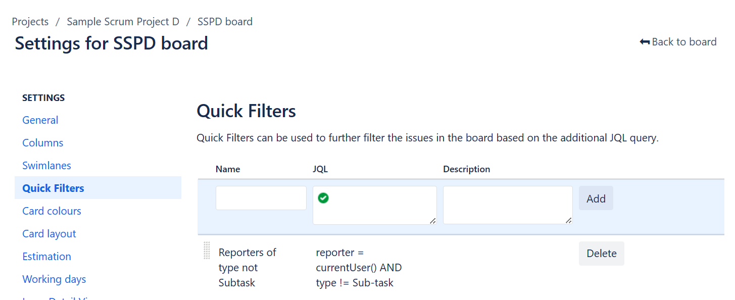Click the back arrow icon beside Back to board
The image size is (735, 300).
(645, 42)
